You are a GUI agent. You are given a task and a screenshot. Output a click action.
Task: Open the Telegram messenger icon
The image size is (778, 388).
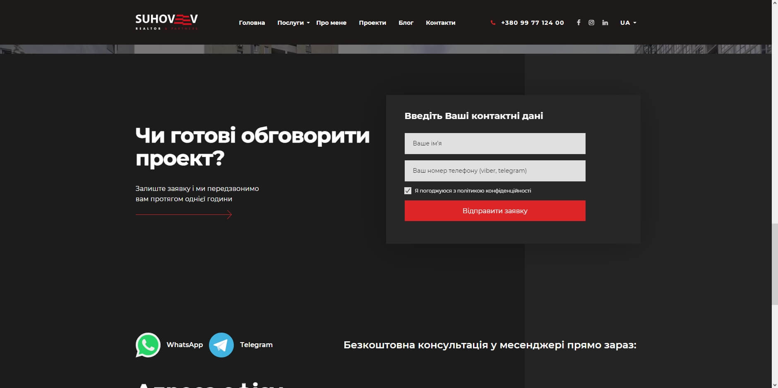tap(221, 345)
